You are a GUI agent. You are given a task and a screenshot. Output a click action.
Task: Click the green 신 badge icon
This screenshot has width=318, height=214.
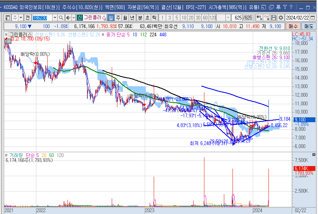[80, 18]
